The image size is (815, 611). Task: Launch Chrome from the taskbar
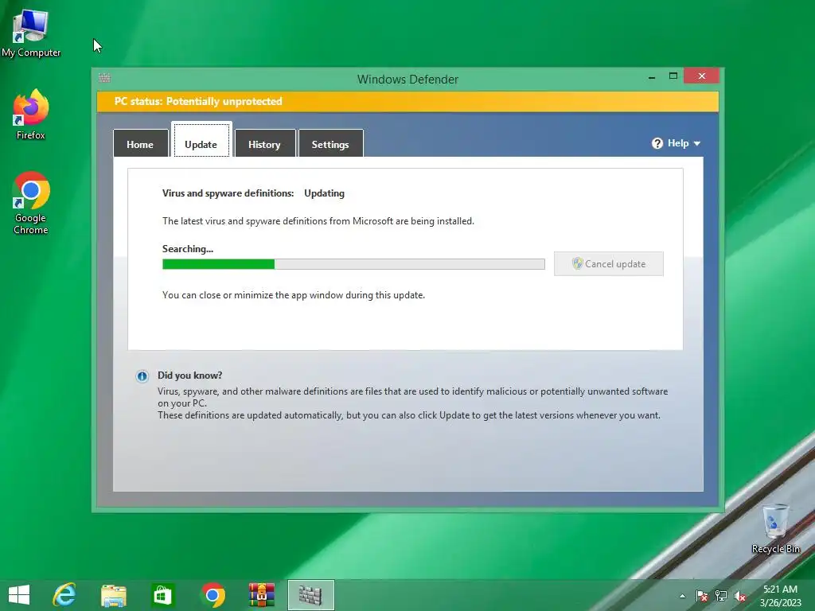213,595
